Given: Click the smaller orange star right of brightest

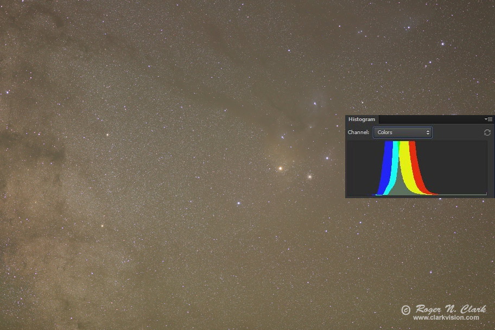Looking at the screenshot, I should pyautogui.click(x=310, y=176).
